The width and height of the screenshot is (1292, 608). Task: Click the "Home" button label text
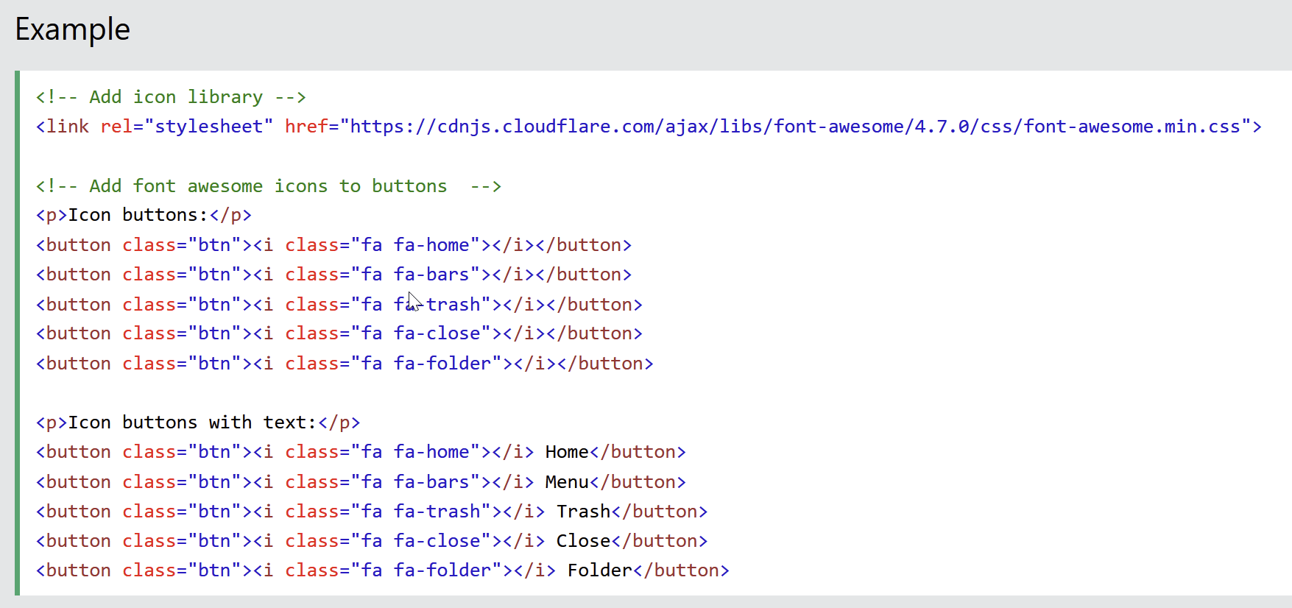567,452
